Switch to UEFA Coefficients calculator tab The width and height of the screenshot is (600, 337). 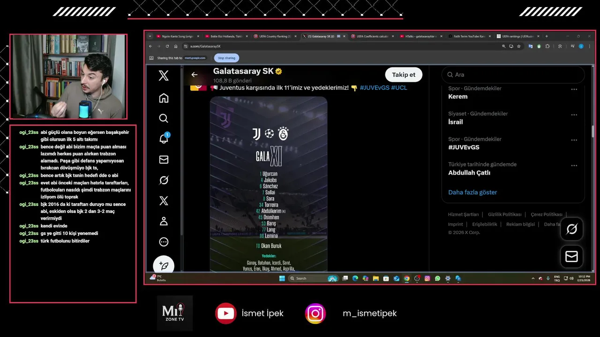(372, 36)
